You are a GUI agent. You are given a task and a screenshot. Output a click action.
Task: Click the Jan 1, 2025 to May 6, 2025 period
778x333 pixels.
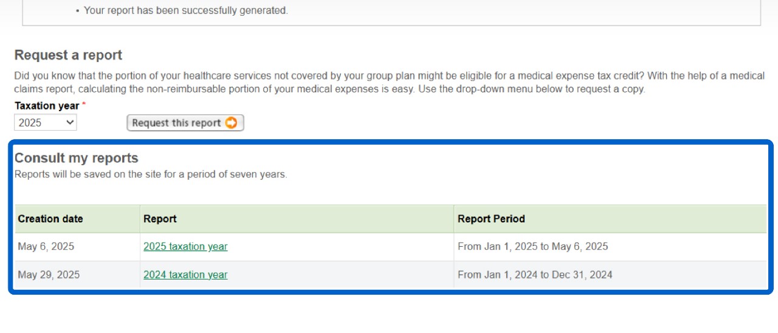pos(532,247)
